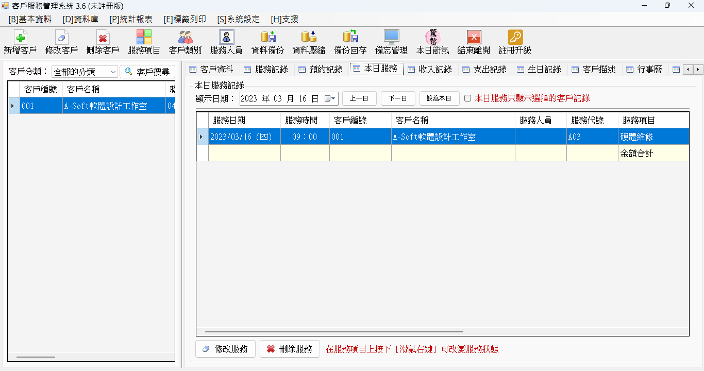Switch to the 支出記錄 tab
The height and width of the screenshot is (371, 704).
(484, 69)
